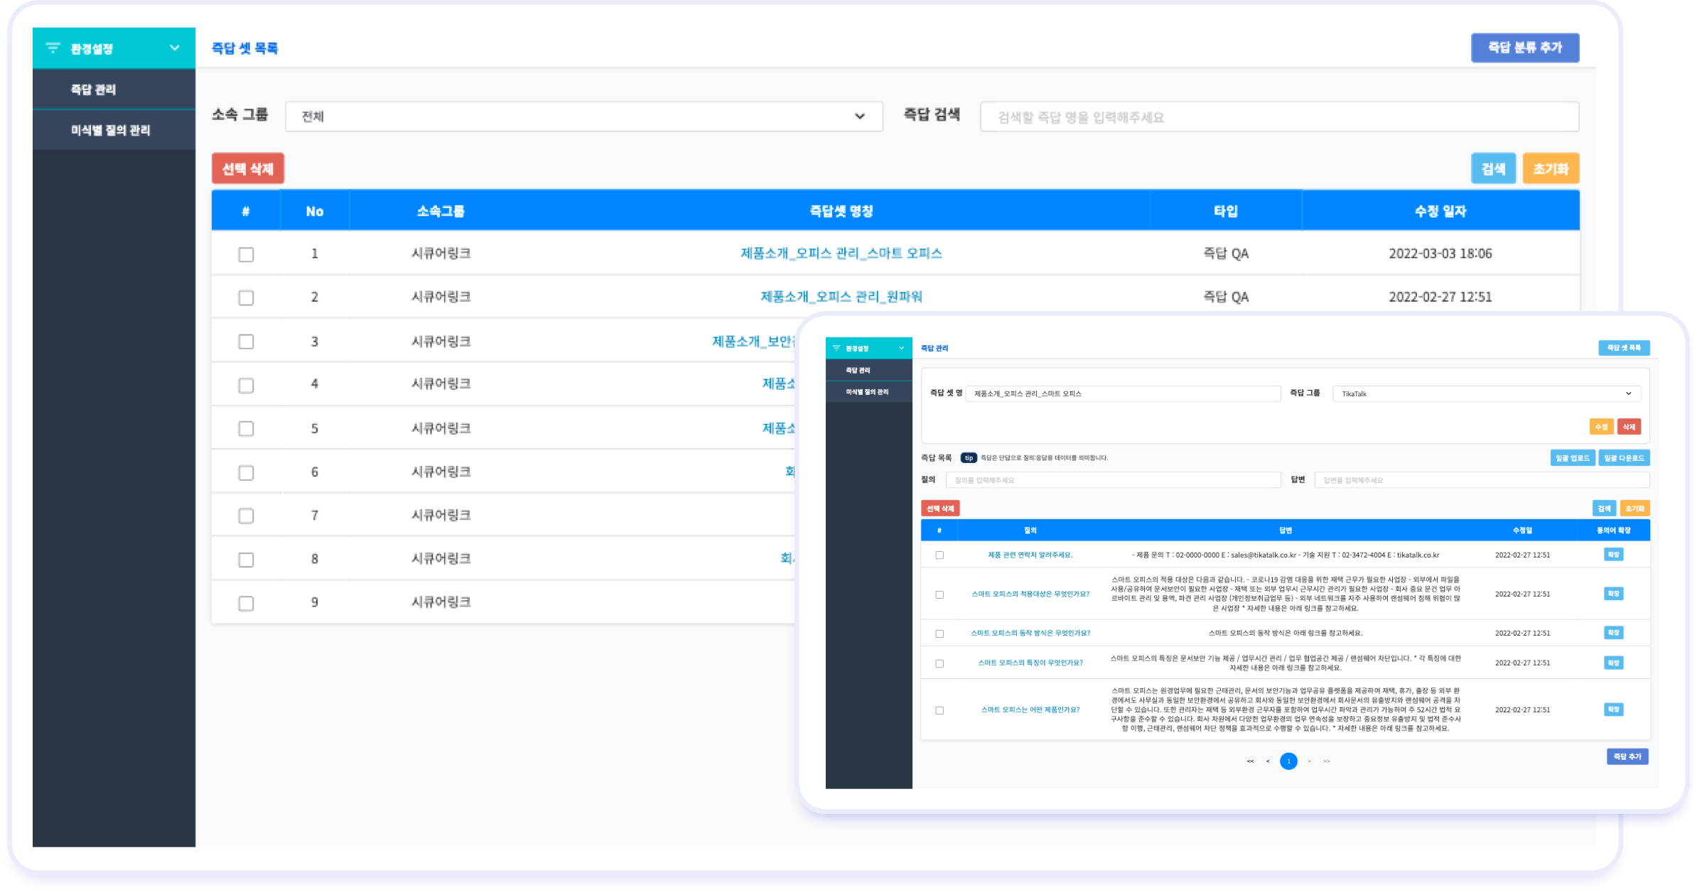Collapse 환경설정 chevron in 즉답 셋 목록 window sidebar

pos(174,48)
